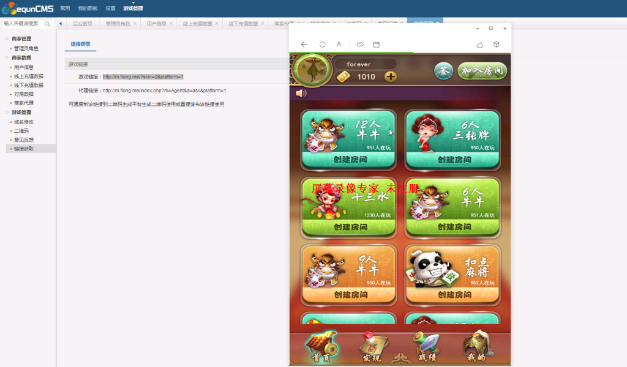Image resolution: width=627 pixels, height=367 pixels.
Task: Collapse the 商家数据 sidebar section
Action: pos(21,57)
